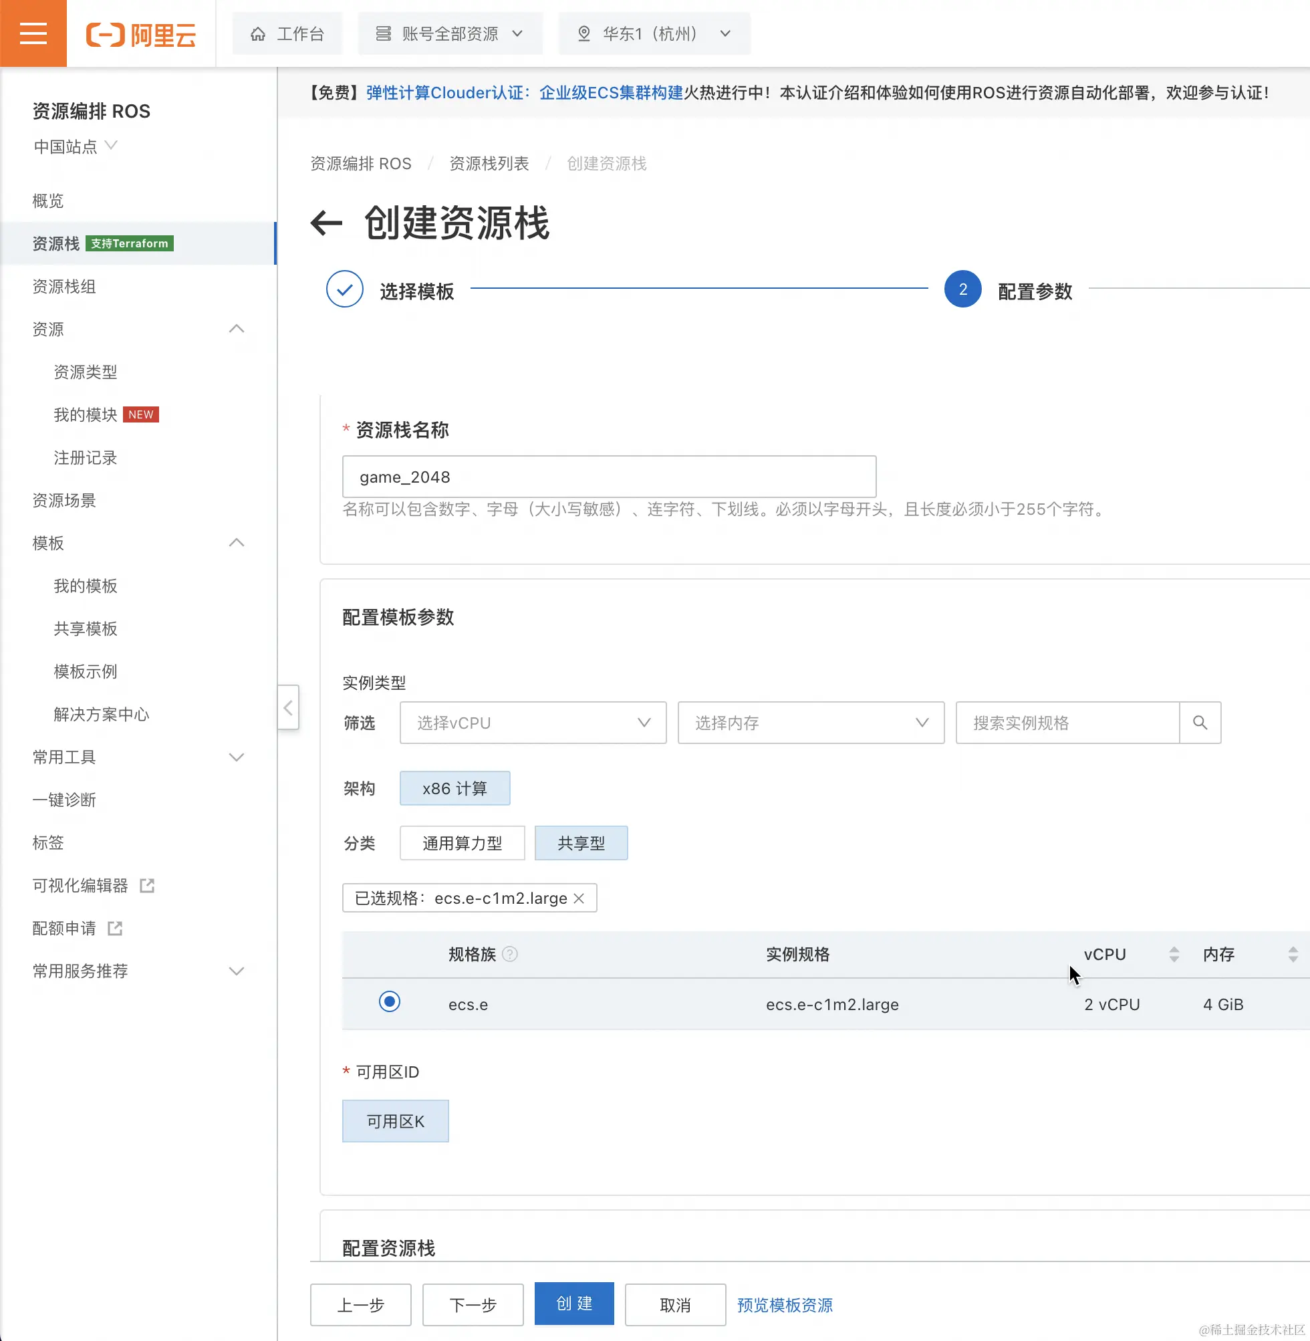Click the Alibaba Cloud logo

point(141,34)
